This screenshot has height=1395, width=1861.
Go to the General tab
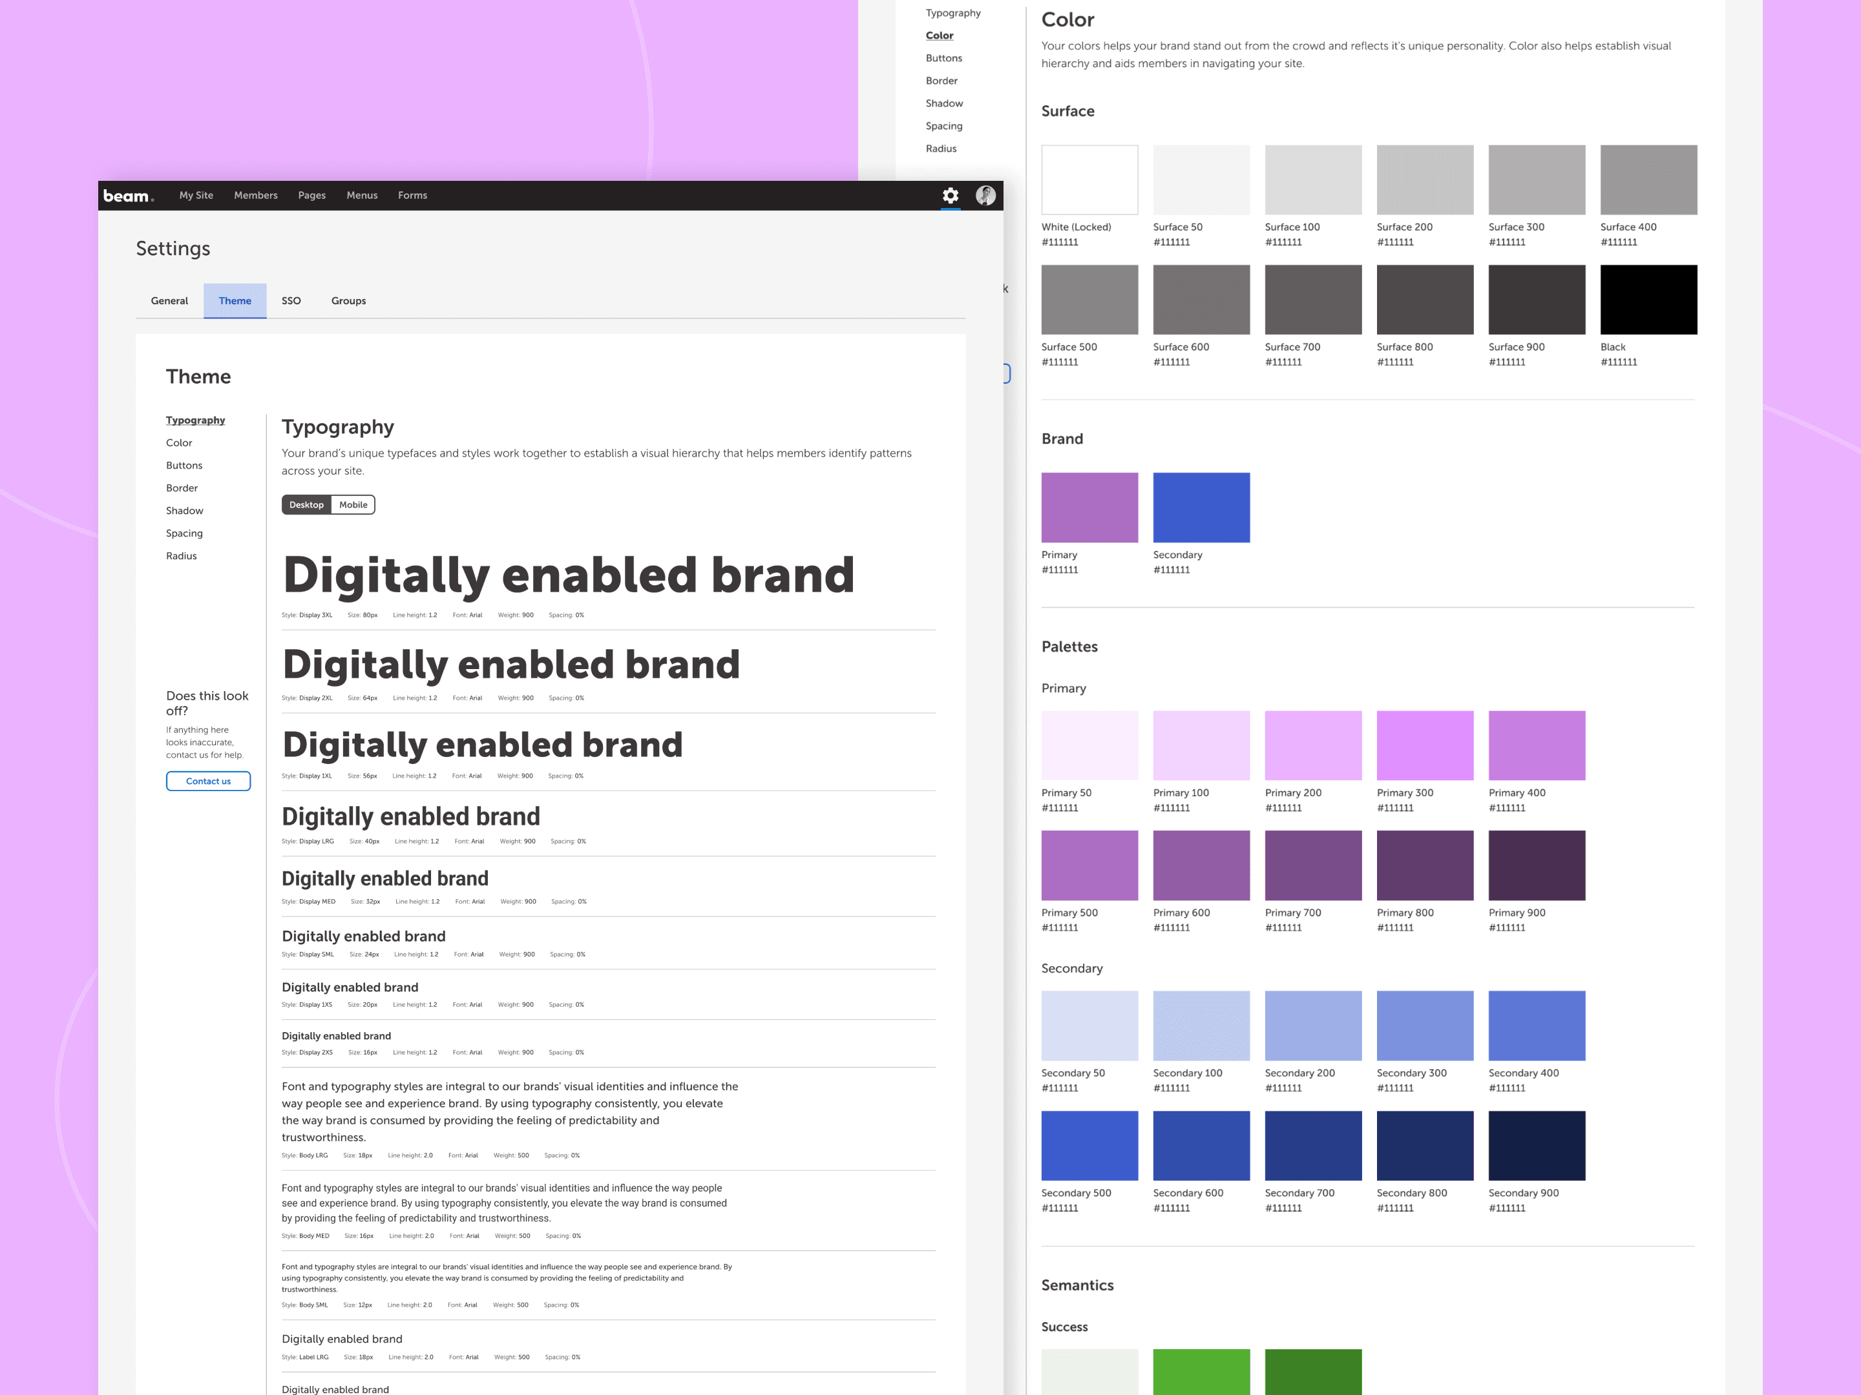(169, 301)
